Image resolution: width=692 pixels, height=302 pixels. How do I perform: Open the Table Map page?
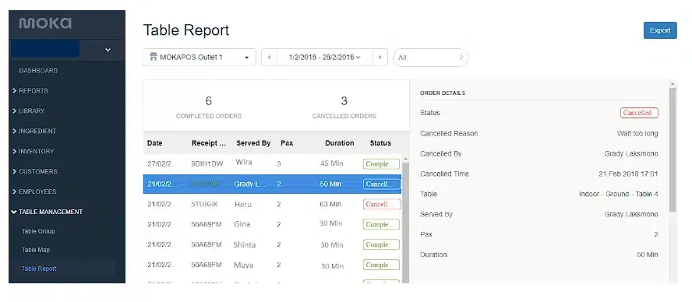point(36,250)
